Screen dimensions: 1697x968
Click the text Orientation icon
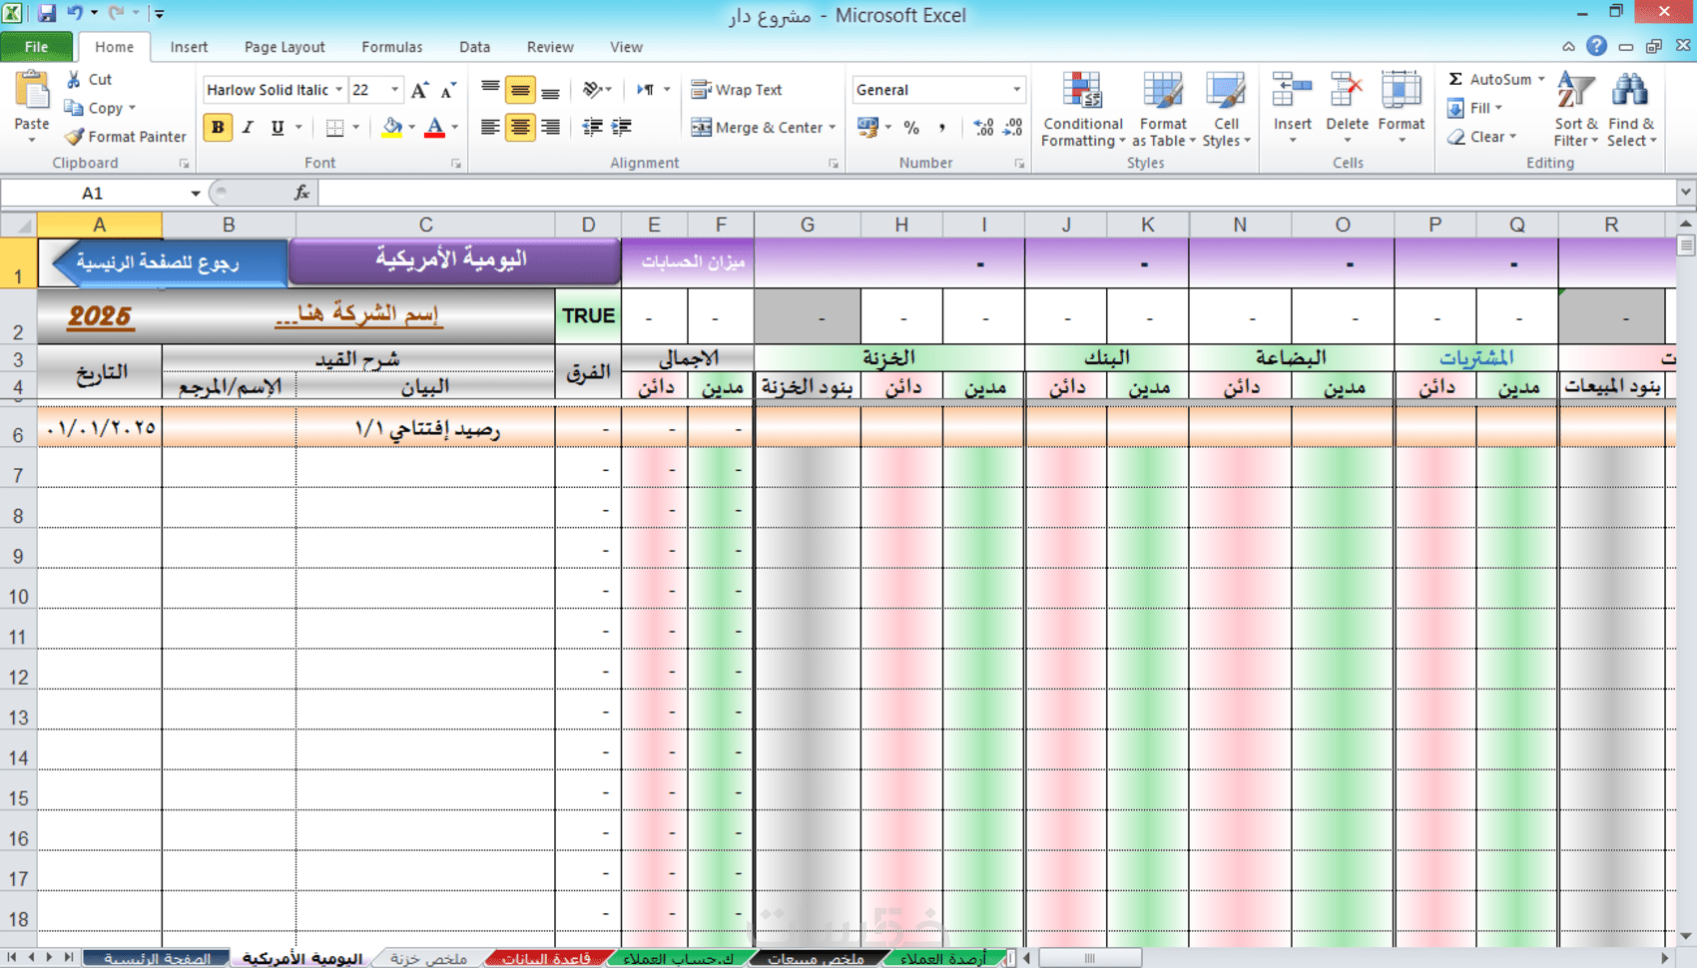click(x=593, y=90)
